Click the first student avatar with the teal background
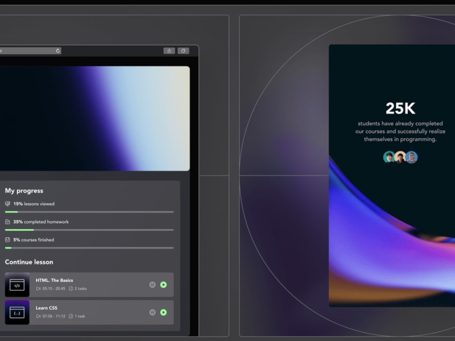455x341 pixels. 389,157
